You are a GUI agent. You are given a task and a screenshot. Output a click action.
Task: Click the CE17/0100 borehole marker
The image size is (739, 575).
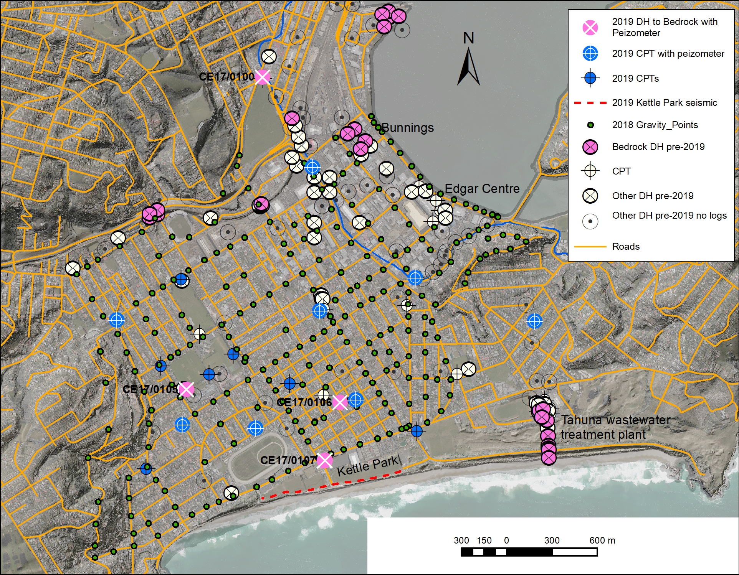[x=262, y=77]
